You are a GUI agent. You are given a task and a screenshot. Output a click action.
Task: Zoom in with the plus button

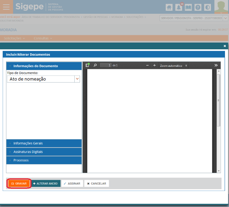[154, 65]
